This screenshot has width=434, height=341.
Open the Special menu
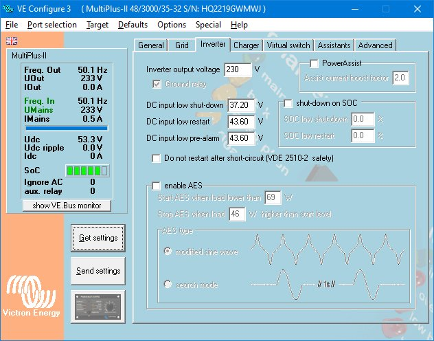[208, 25]
